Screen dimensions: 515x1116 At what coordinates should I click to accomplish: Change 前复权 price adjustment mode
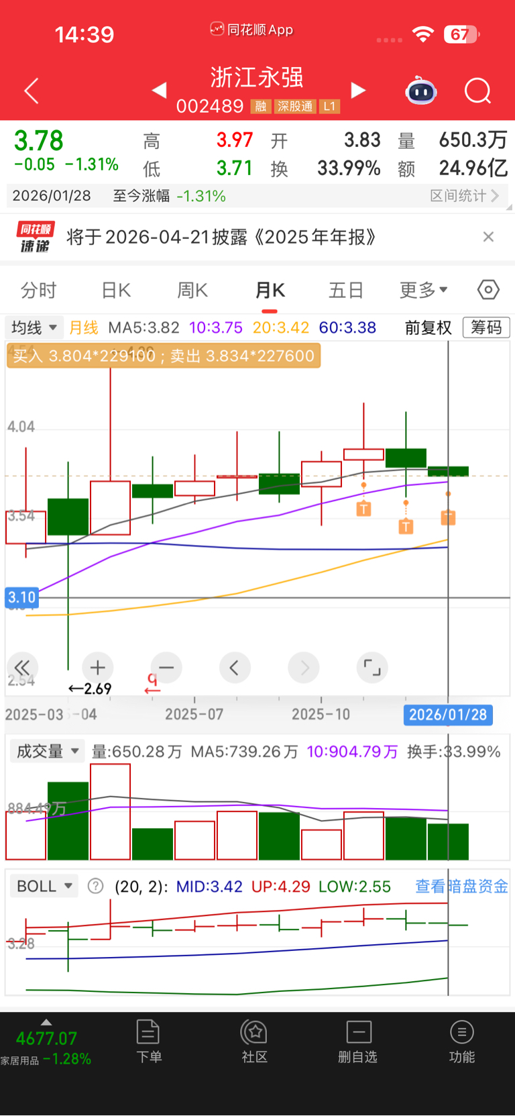point(428,327)
